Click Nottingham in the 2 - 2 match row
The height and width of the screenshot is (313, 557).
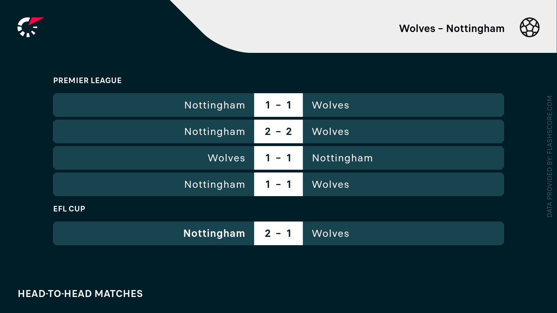point(214,131)
